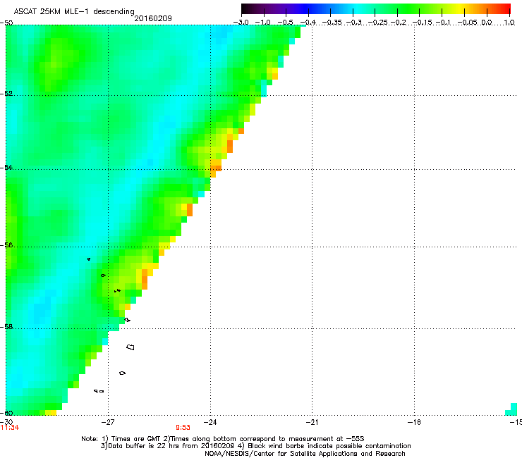This screenshot has width=522, height=458.
Task: Click the -0.15 color scale label
Action: (423, 23)
